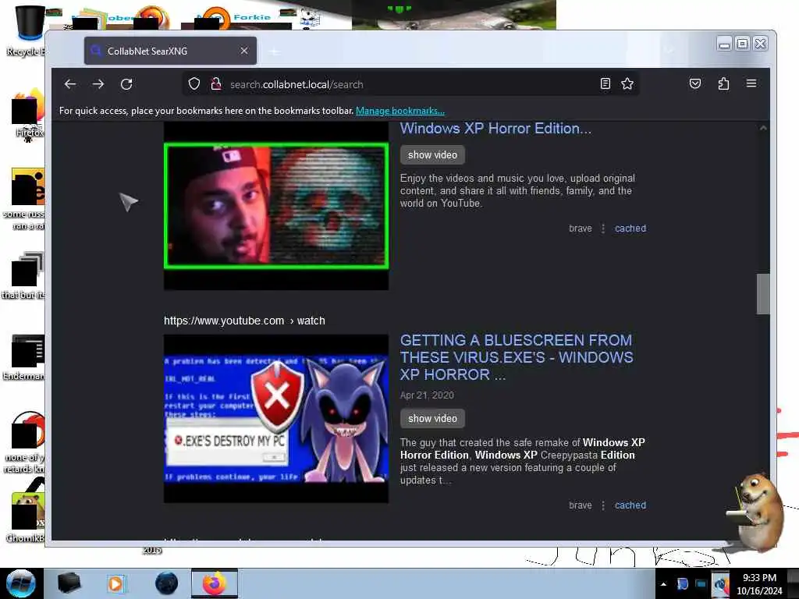Click the Apr 21, 2020 date text
This screenshot has width=799, height=599.
coord(427,395)
